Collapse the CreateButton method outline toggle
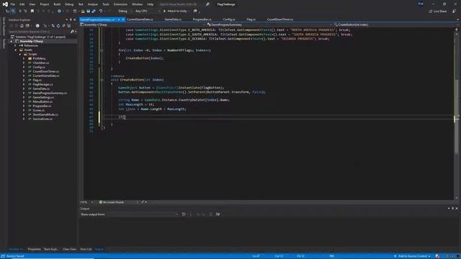Screen dimensions: 461x259 102,80
